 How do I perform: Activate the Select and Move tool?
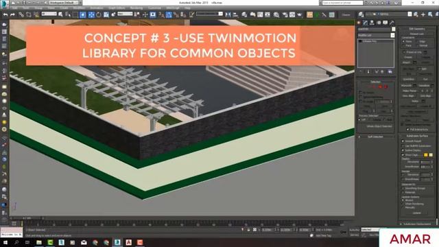coord(91,14)
